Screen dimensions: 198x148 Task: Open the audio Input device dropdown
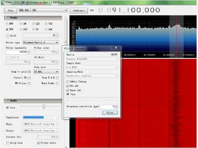[x=41, y=124]
